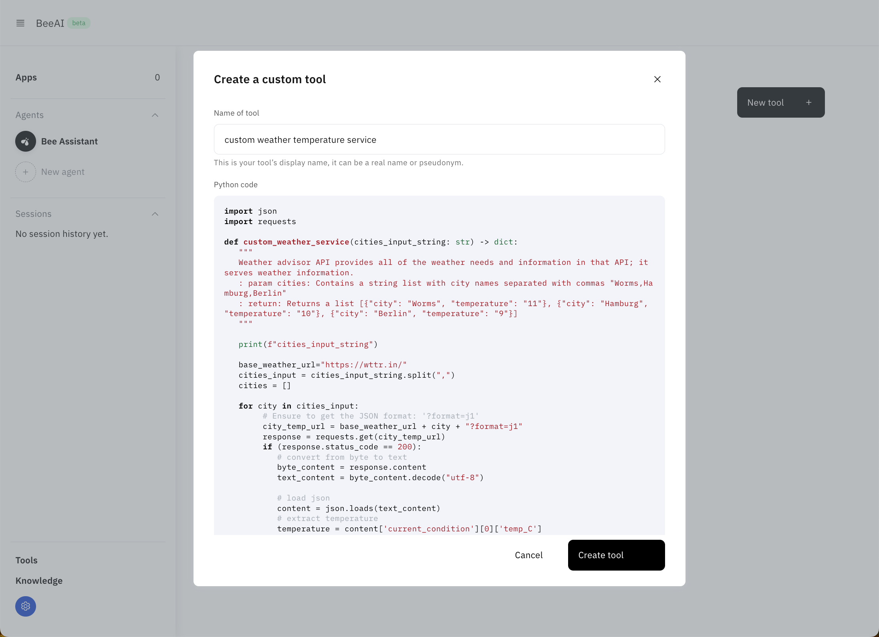Click the '# extract temperature' comment

[327, 518]
